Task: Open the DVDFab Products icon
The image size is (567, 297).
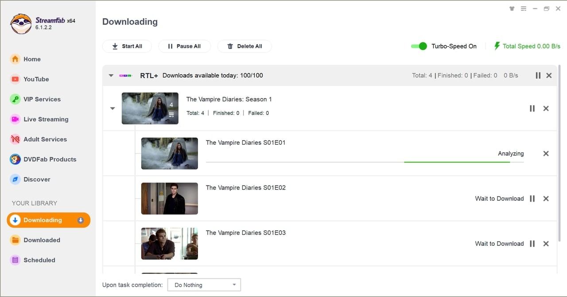Action: [15, 159]
